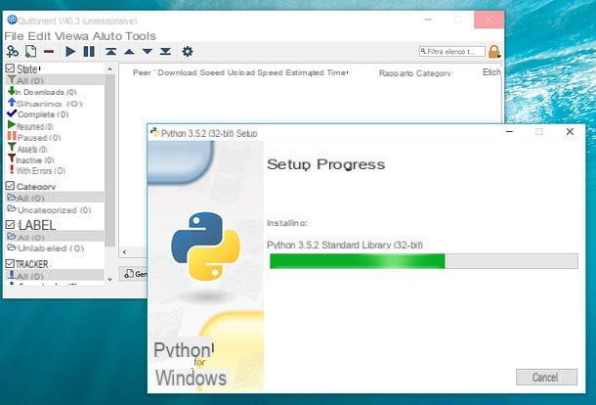The width and height of the screenshot is (596, 405).
Task: Click the add torrent file icon
Action: pos(31,52)
